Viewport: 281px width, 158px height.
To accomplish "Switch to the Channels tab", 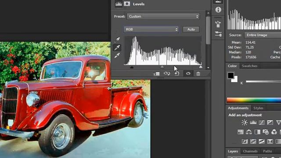I will 250,151.
